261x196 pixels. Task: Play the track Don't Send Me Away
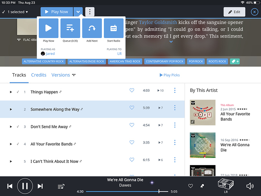coord(11,127)
